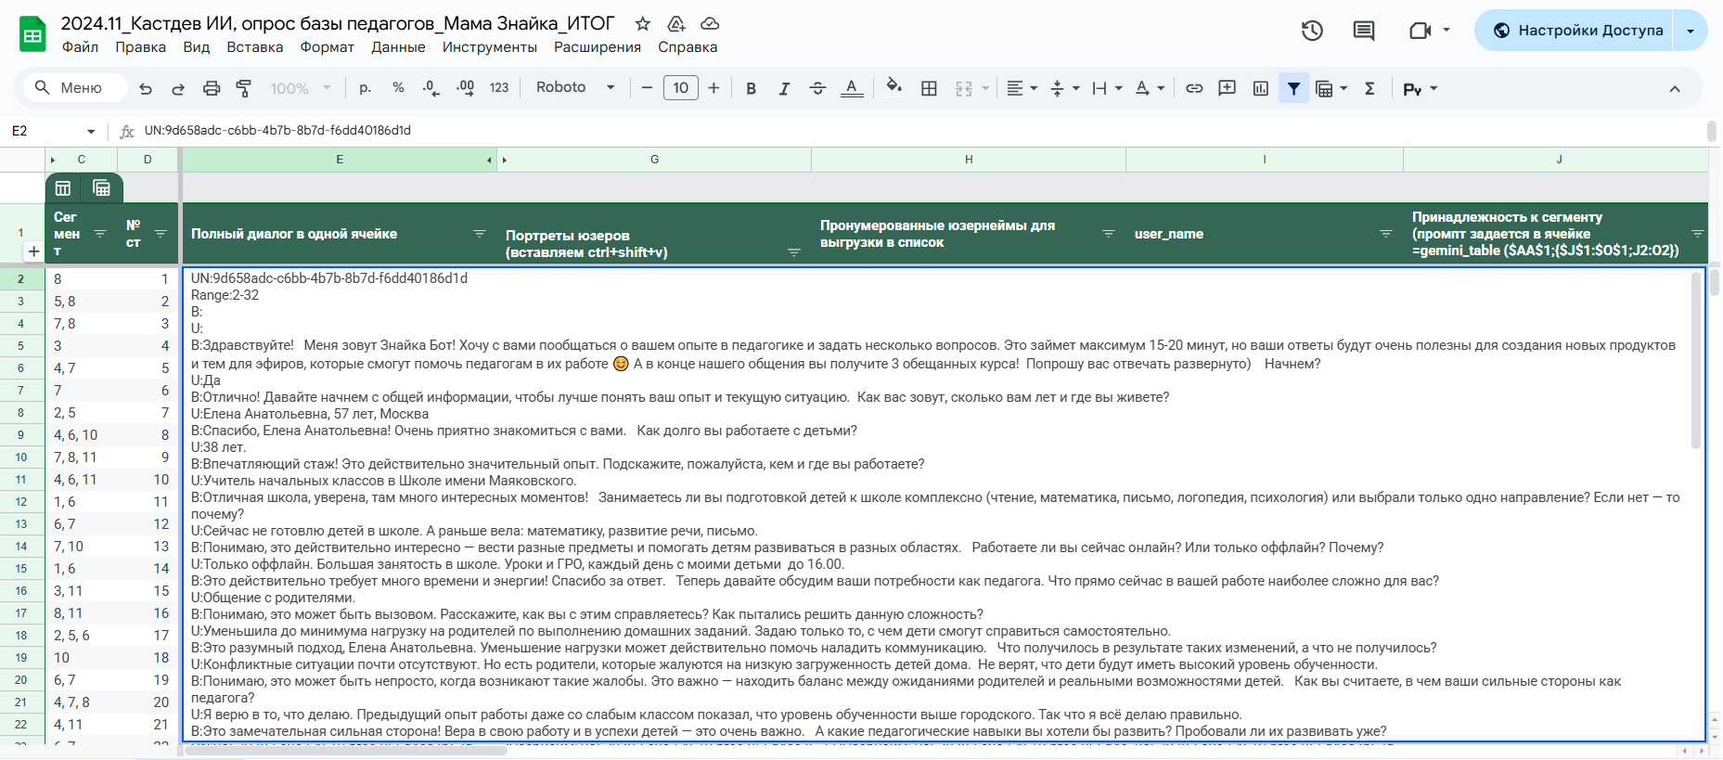This screenshot has height=760, width=1723.
Task: Open text rotation options
Action: 1150,88
